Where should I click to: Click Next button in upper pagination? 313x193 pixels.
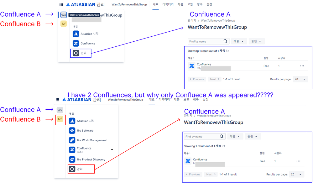click(215, 79)
